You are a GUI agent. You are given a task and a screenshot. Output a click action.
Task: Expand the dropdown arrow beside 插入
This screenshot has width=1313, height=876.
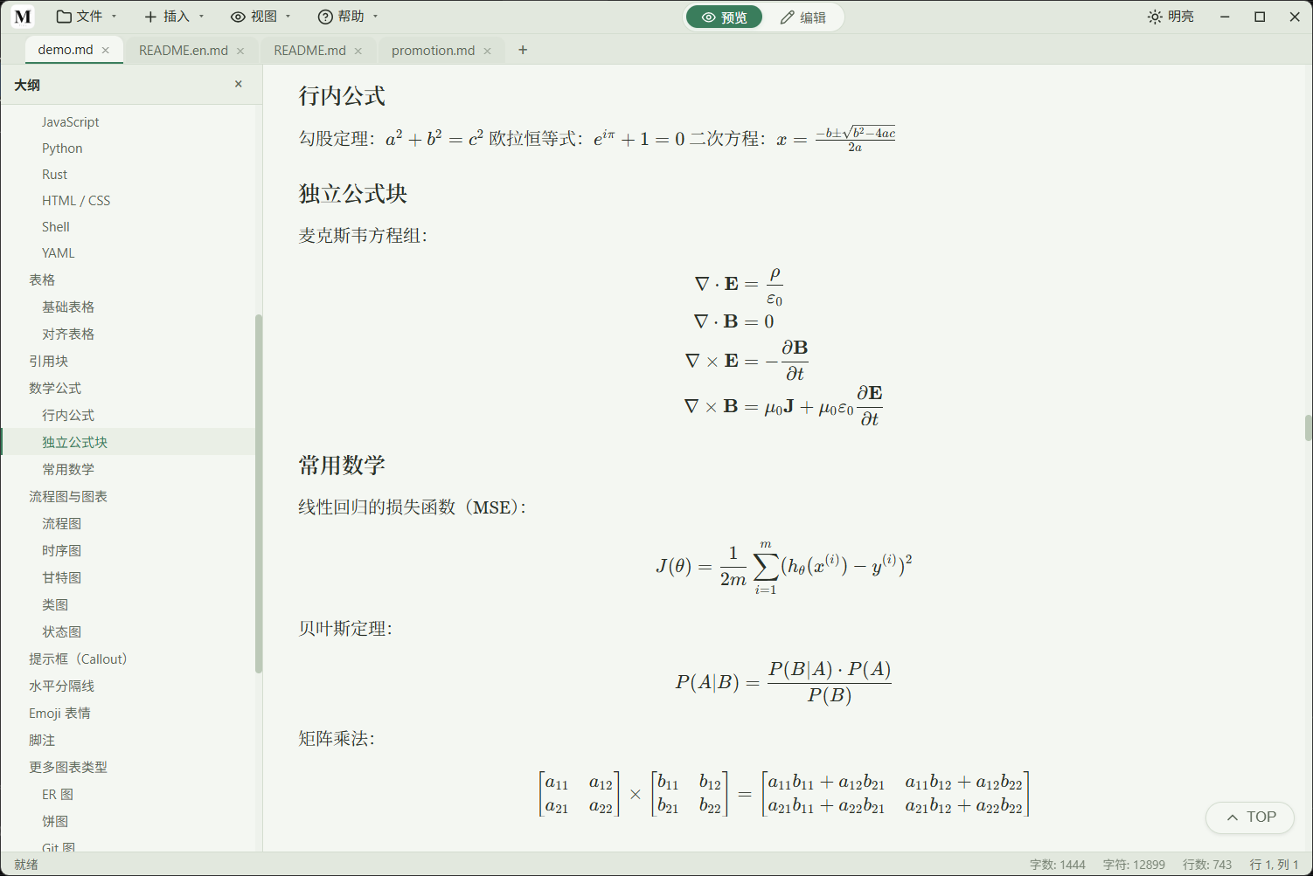[201, 17]
